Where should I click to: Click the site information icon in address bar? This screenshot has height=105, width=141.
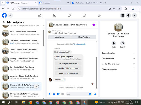(19, 9)
